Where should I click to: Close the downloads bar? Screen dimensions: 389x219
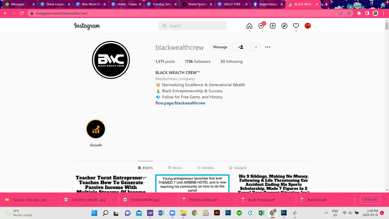tap(384, 200)
